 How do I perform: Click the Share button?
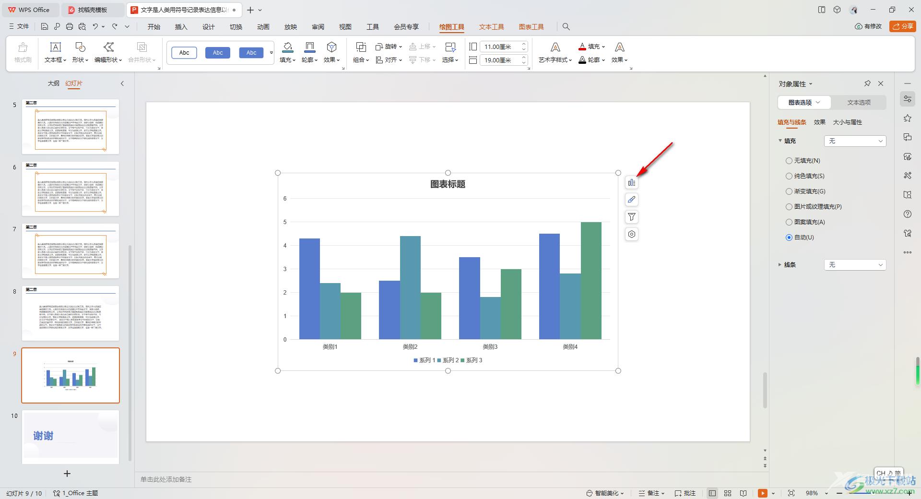click(902, 26)
